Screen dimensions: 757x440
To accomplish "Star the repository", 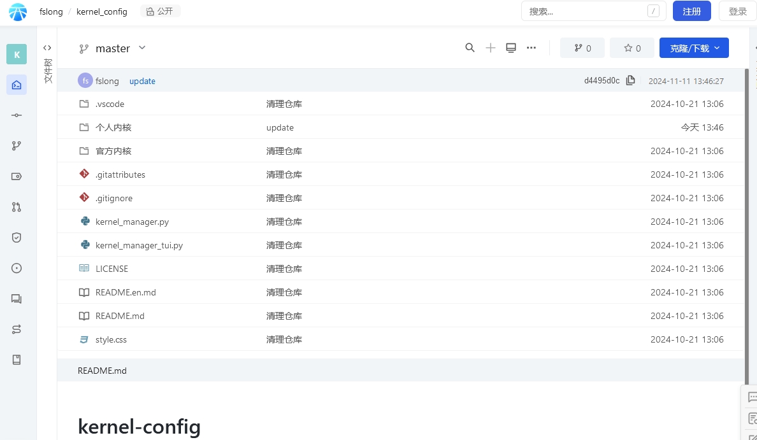I will 632,48.
